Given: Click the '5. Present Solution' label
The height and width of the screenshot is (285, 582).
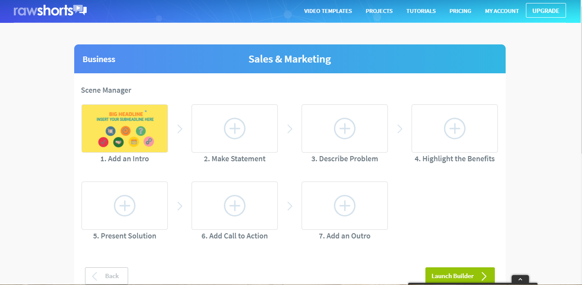Looking at the screenshot, I should [x=125, y=236].
